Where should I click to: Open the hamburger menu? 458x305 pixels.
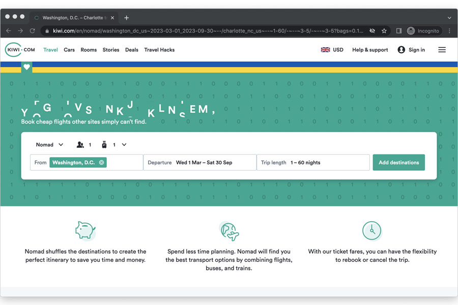point(442,50)
